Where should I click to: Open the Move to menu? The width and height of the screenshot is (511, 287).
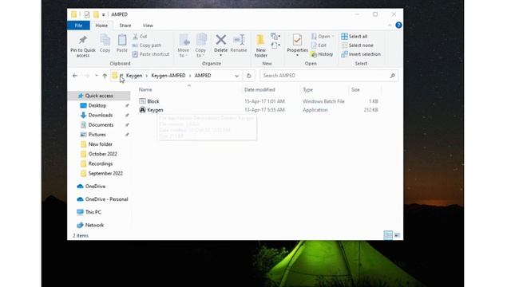click(184, 46)
